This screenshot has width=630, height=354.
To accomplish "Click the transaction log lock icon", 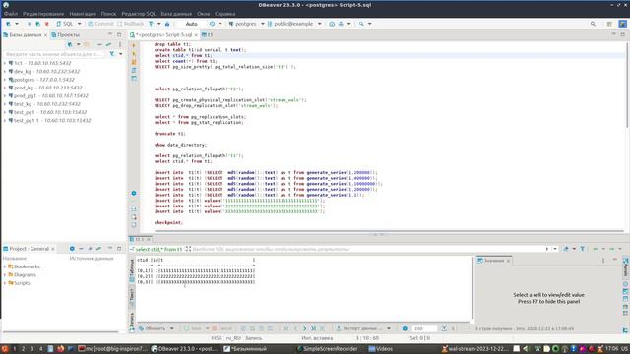I will tap(167, 24).
